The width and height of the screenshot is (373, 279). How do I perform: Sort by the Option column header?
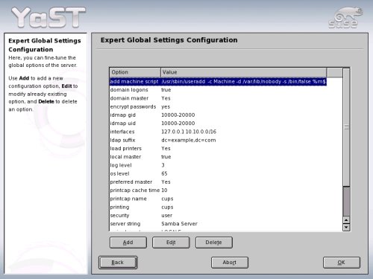[x=135, y=72]
